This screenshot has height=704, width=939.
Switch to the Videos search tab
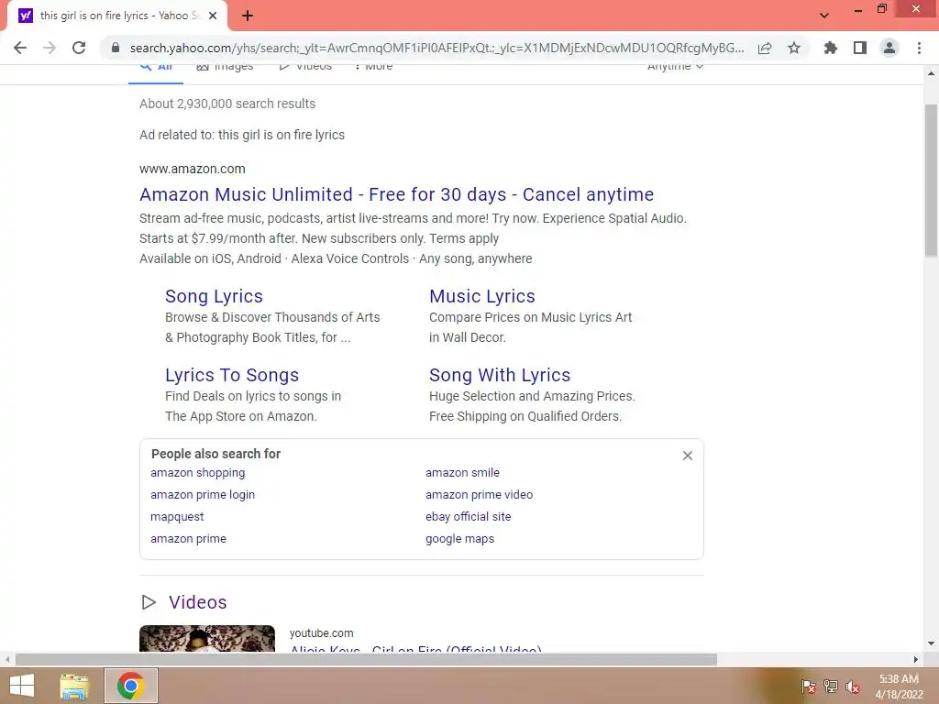point(304,66)
